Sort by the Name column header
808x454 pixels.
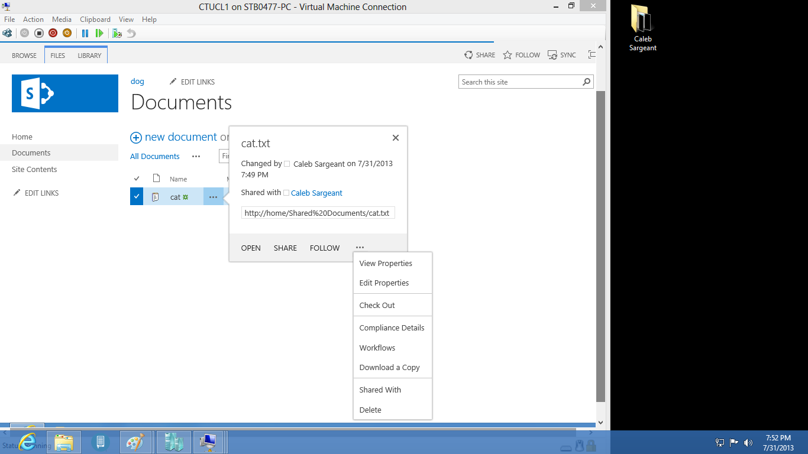[x=178, y=179]
